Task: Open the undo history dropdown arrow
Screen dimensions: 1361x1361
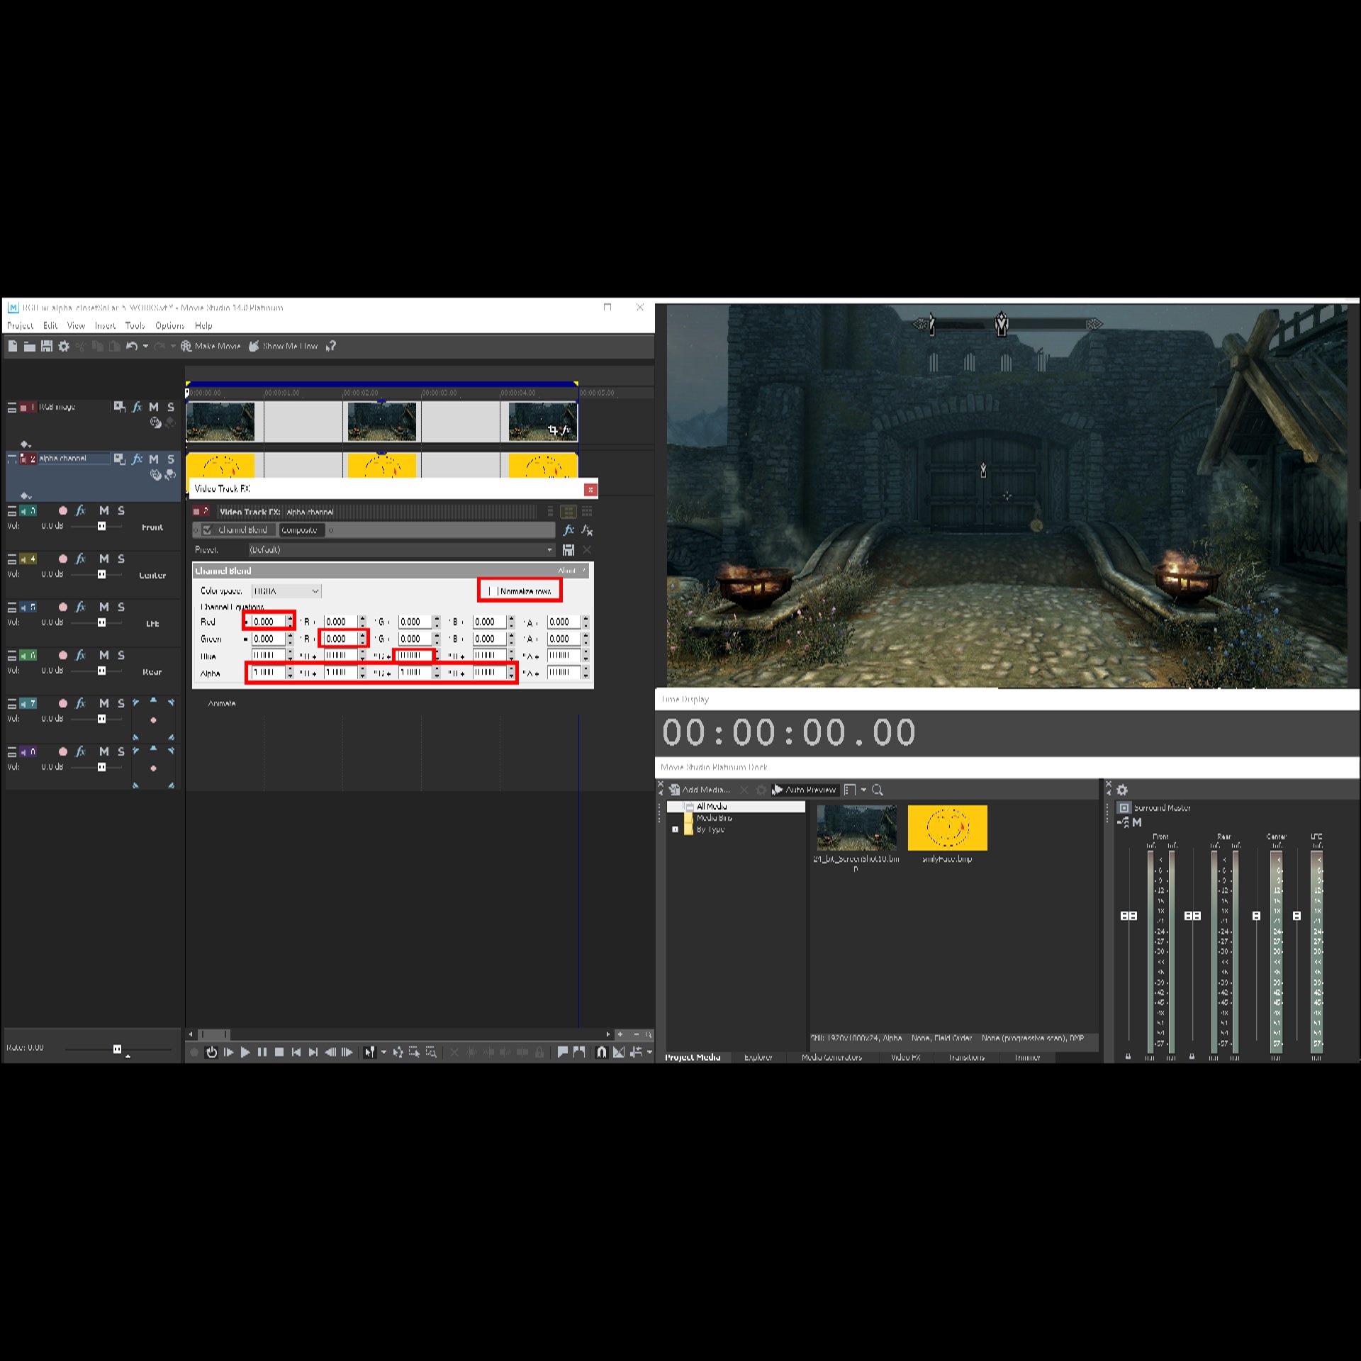Action: (145, 346)
